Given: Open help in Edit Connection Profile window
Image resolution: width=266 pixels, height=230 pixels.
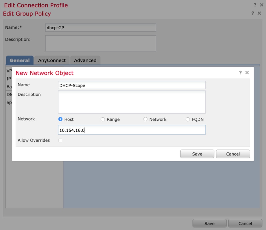Looking at the screenshot, I should [x=255, y=5].
